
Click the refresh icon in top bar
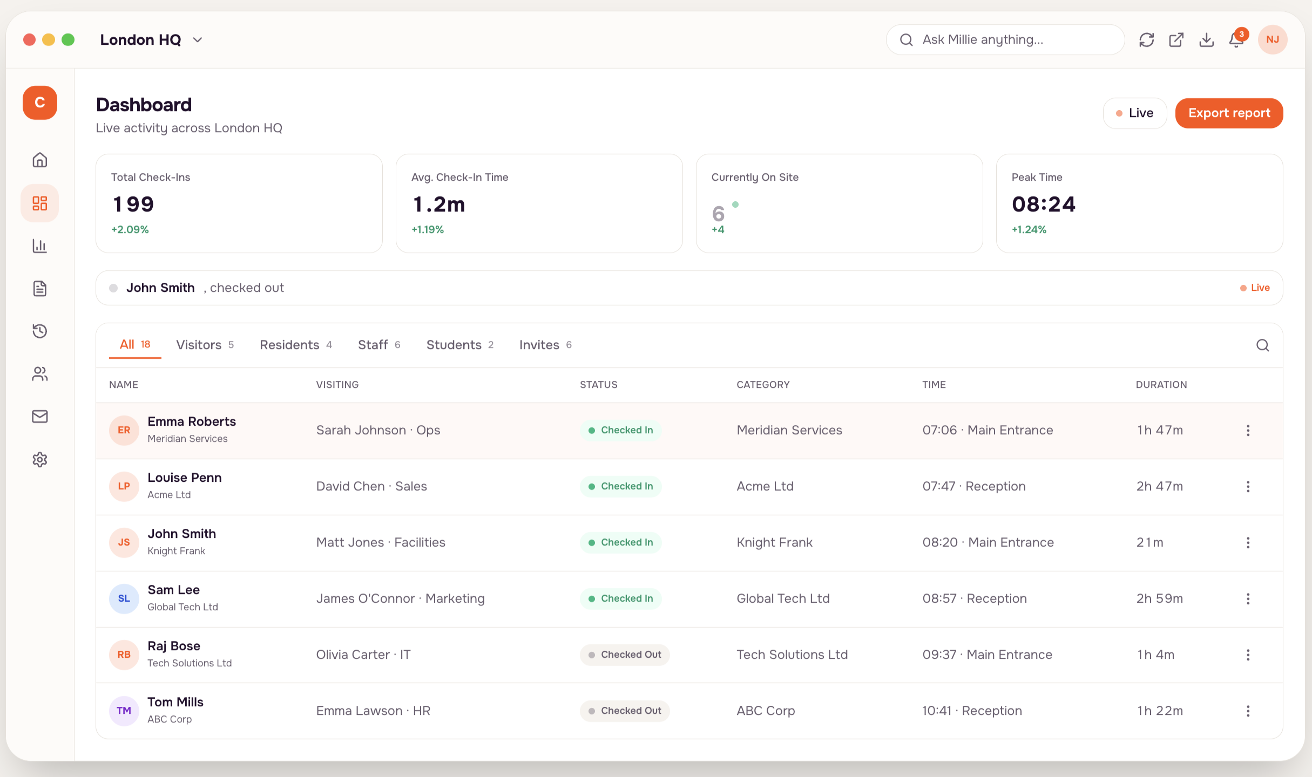(x=1146, y=40)
